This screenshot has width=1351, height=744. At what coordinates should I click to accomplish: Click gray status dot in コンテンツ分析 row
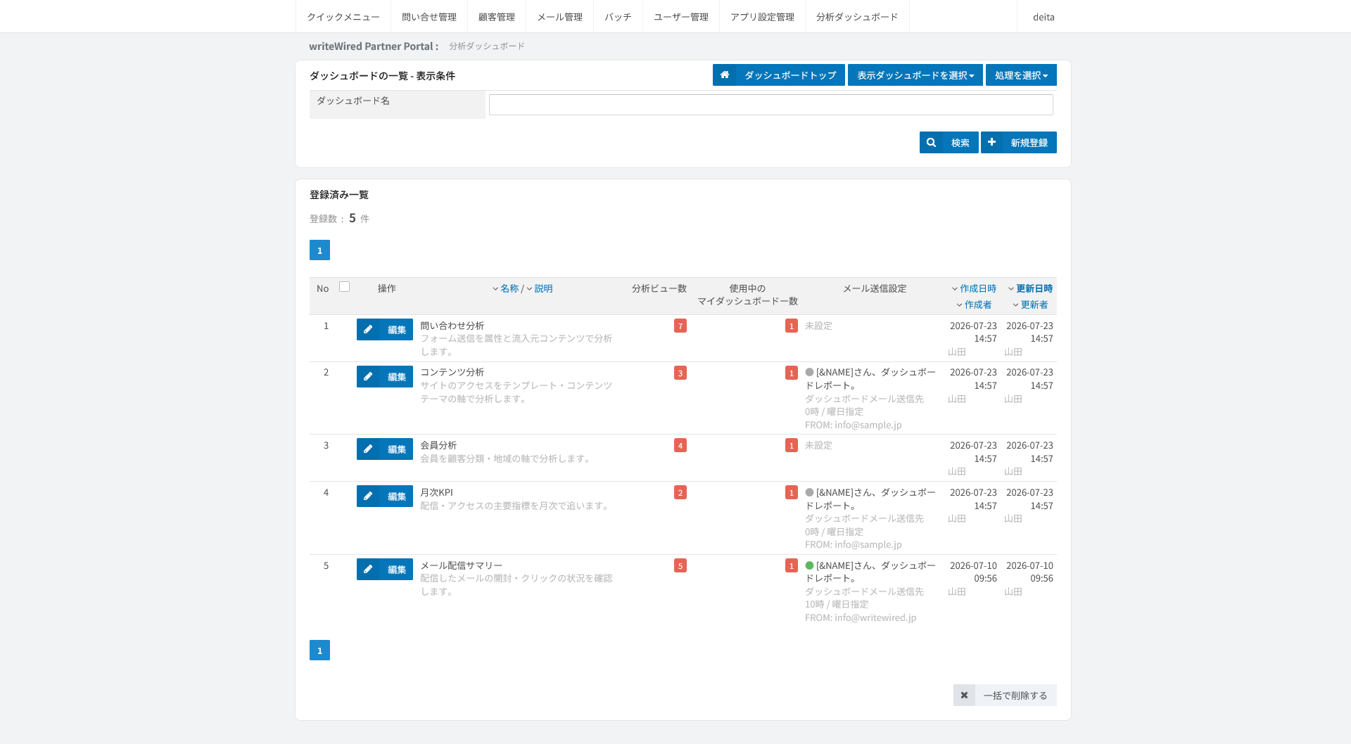click(809, 372)
